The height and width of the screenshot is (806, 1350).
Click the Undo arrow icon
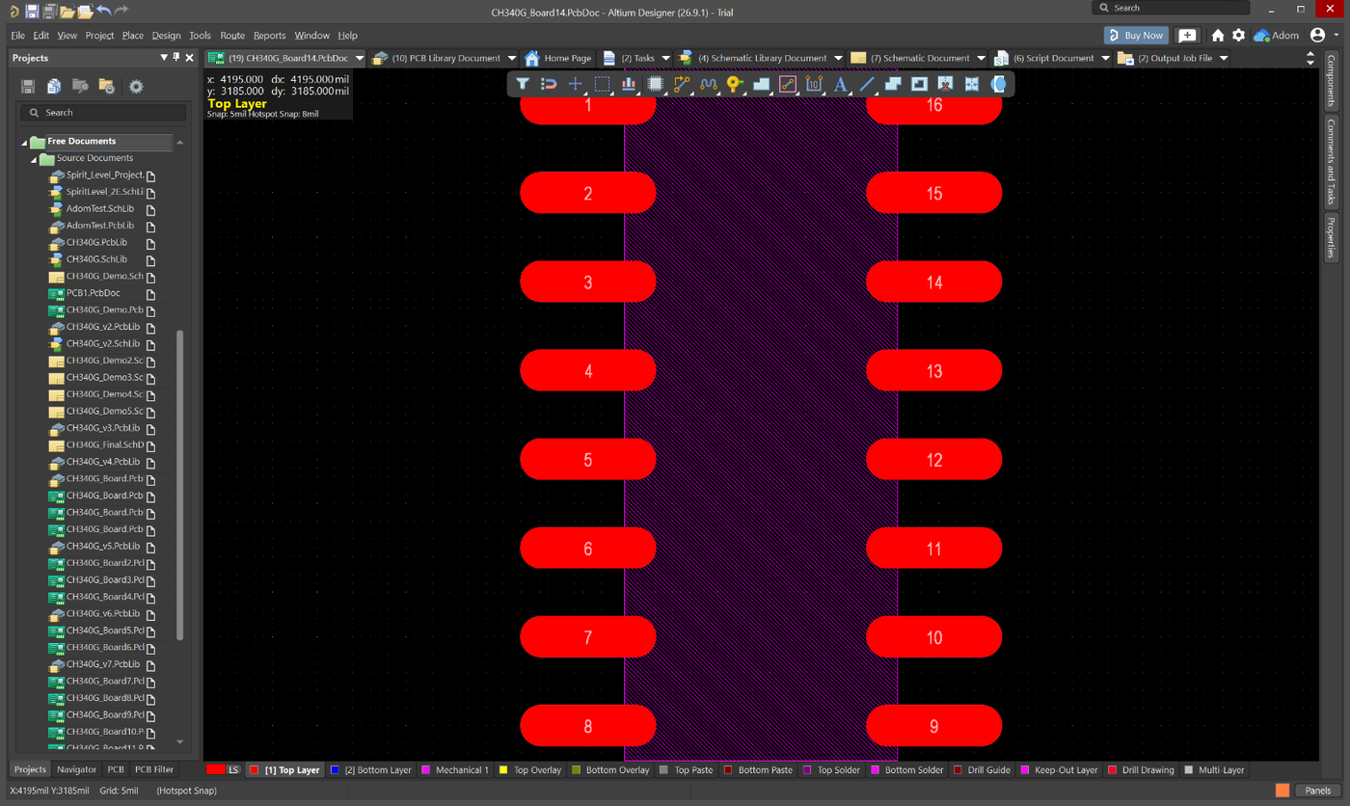(103, 11)
